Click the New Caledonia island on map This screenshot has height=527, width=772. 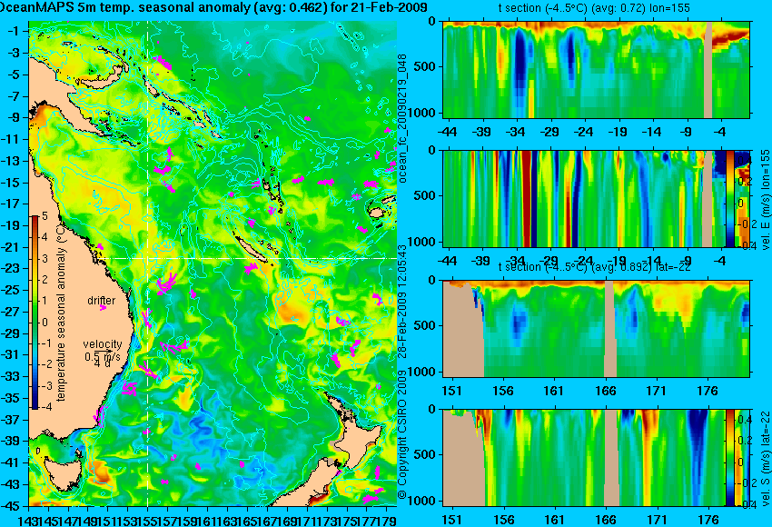pos(250,249)
